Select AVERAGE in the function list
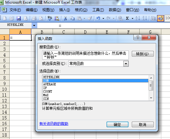Viewport: 170px width, 139px height. (x=95, y=84)
